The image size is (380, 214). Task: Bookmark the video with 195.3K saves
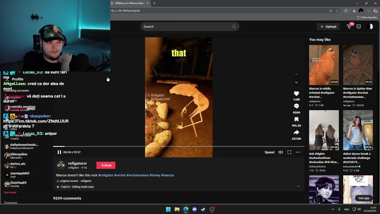click(x=296, y=119)
